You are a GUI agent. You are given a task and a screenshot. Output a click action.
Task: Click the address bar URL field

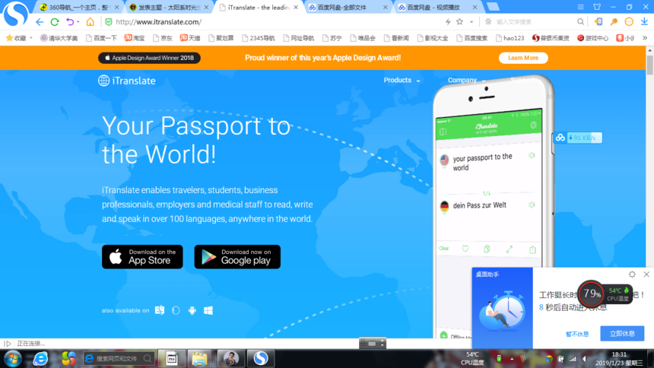tap(275, 22)
